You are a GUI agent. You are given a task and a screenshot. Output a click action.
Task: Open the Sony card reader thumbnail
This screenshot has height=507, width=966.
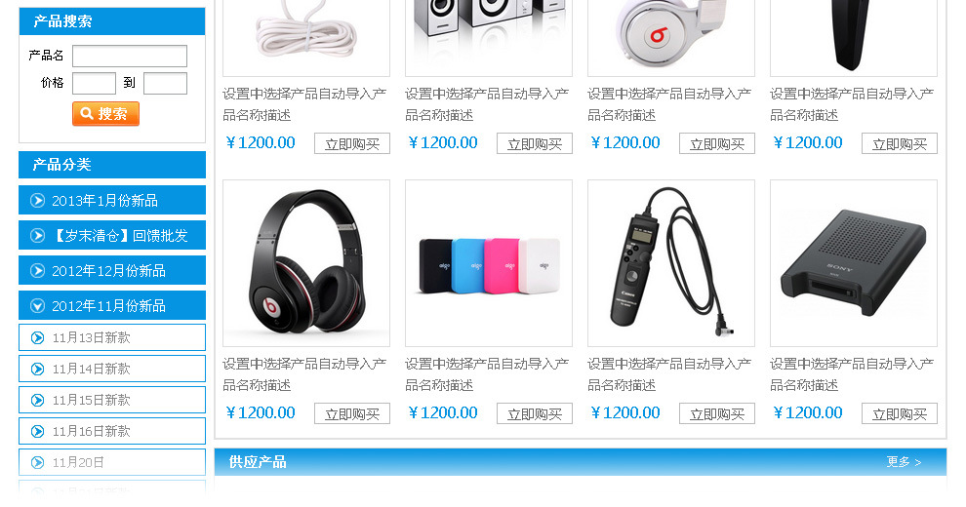[853, 263]
